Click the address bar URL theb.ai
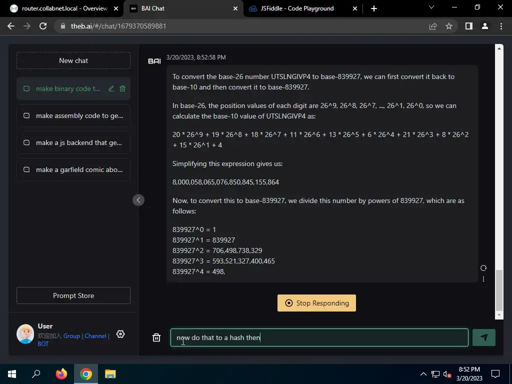This screenshot has height=384, width=512. [x=118, y=26]
